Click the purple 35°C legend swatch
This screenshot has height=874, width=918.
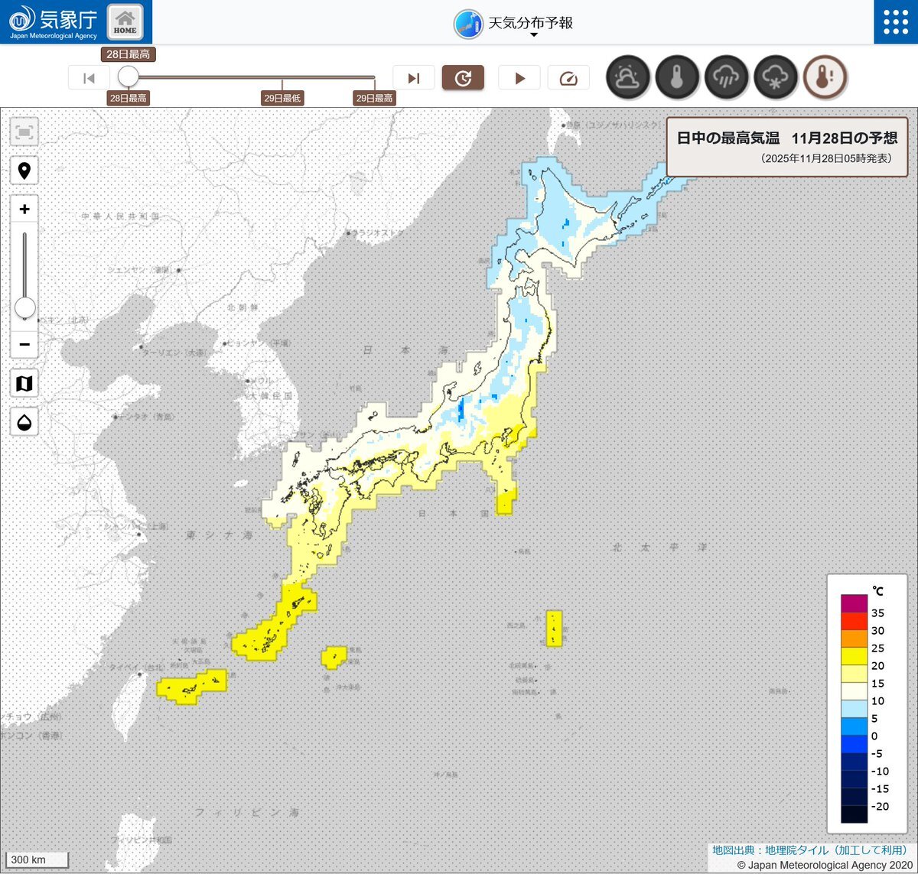click(855, 603)
